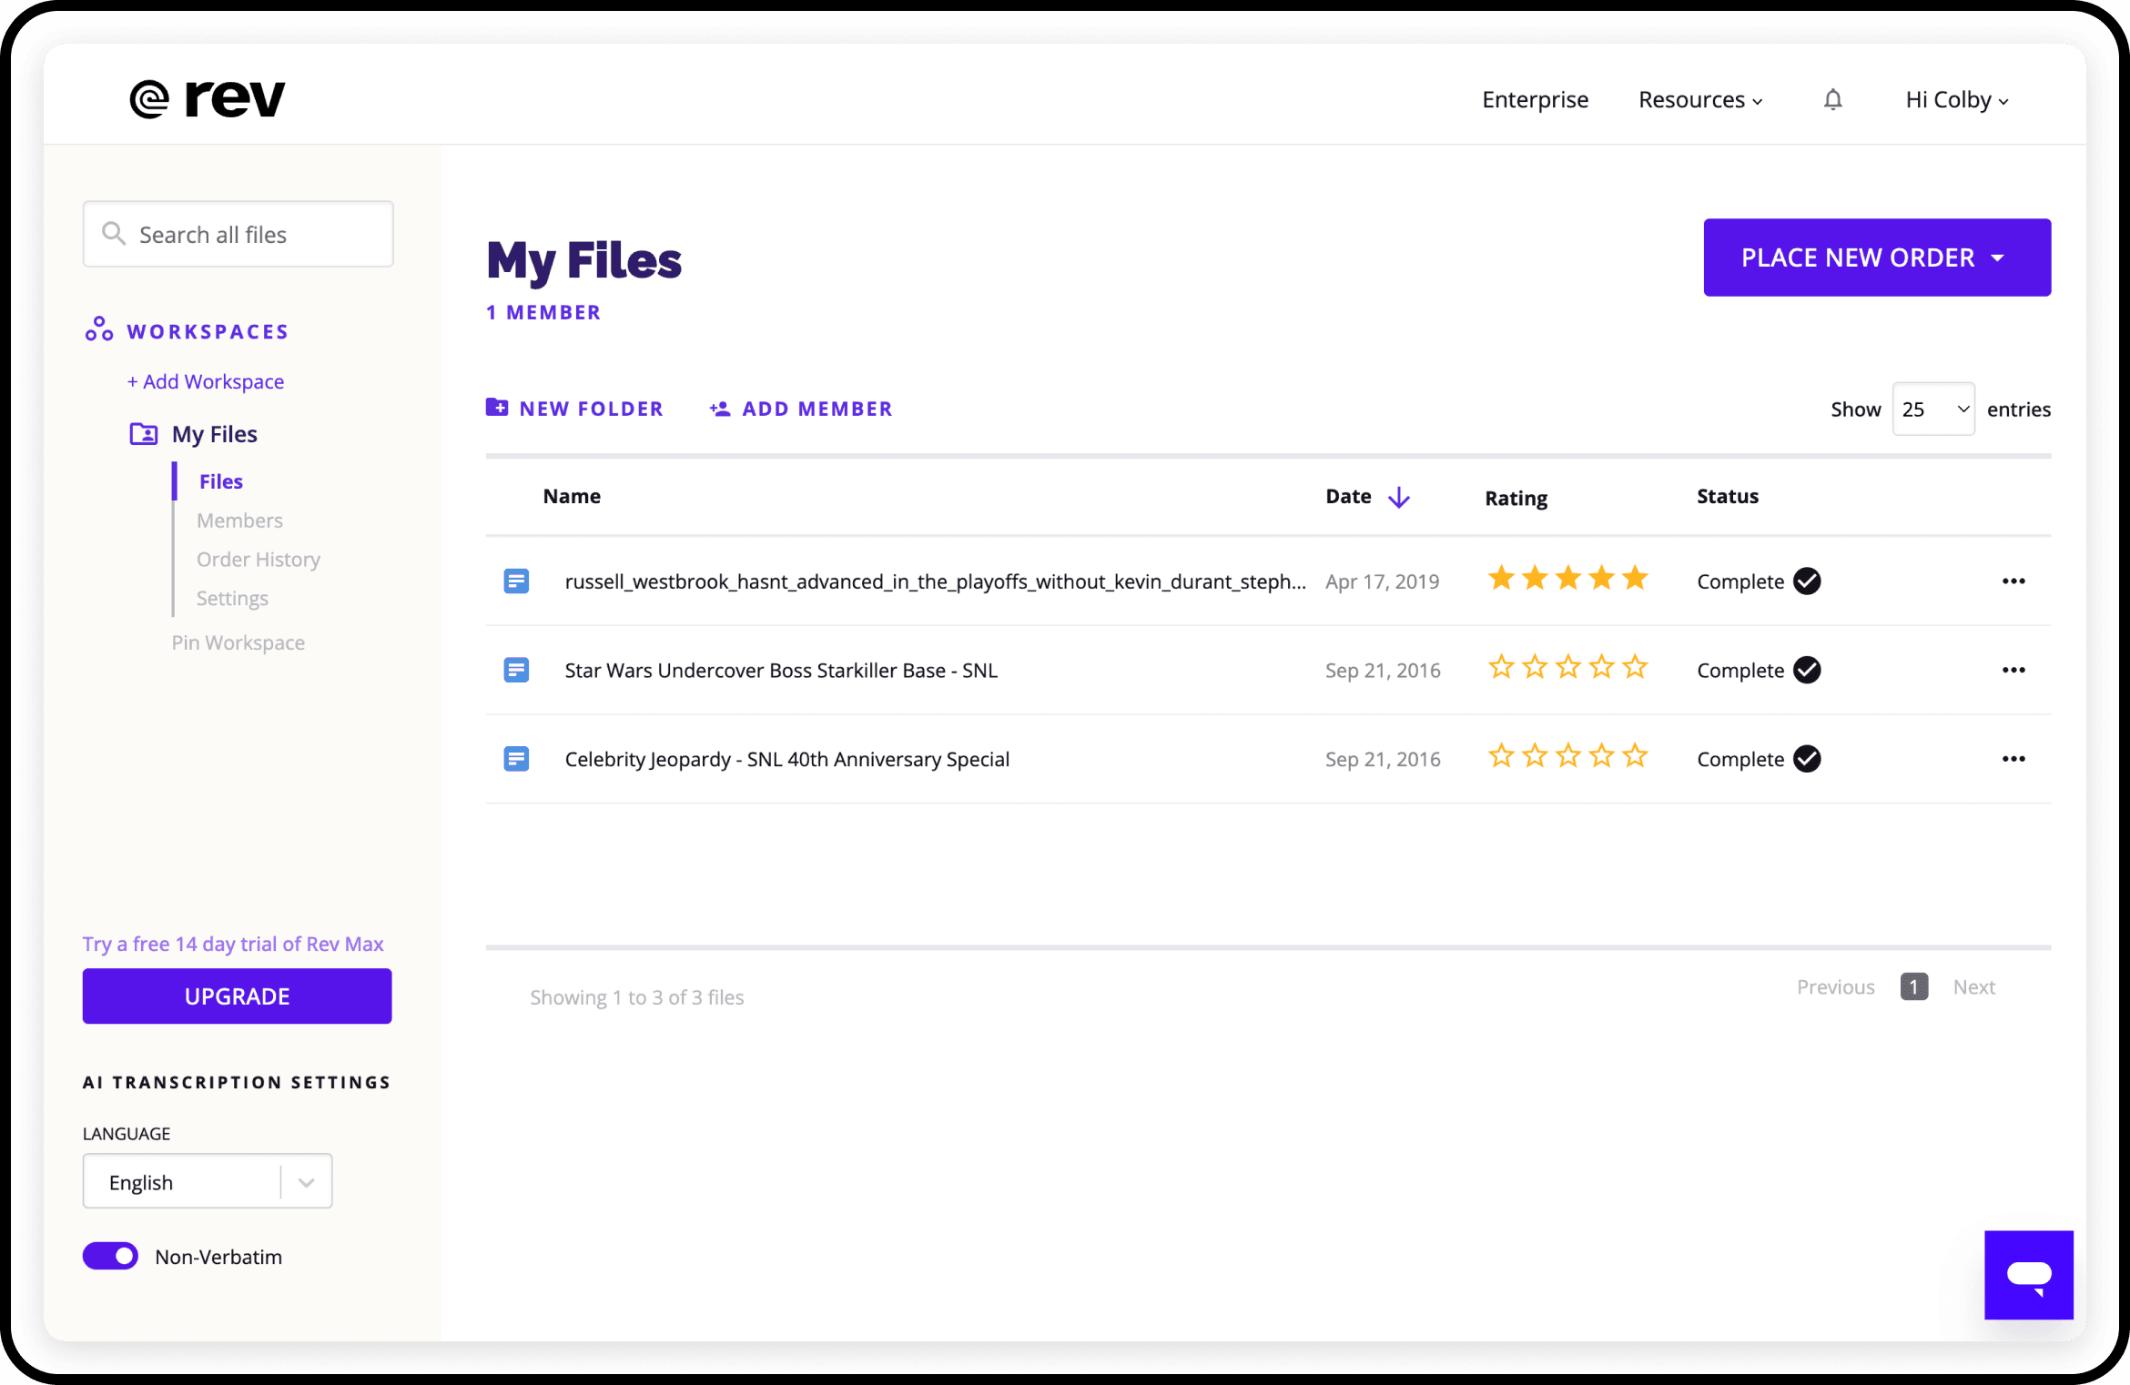Screen dimensions: 2130x1385
Task: Sort table by Rating column
Action: click(1516, 498)
